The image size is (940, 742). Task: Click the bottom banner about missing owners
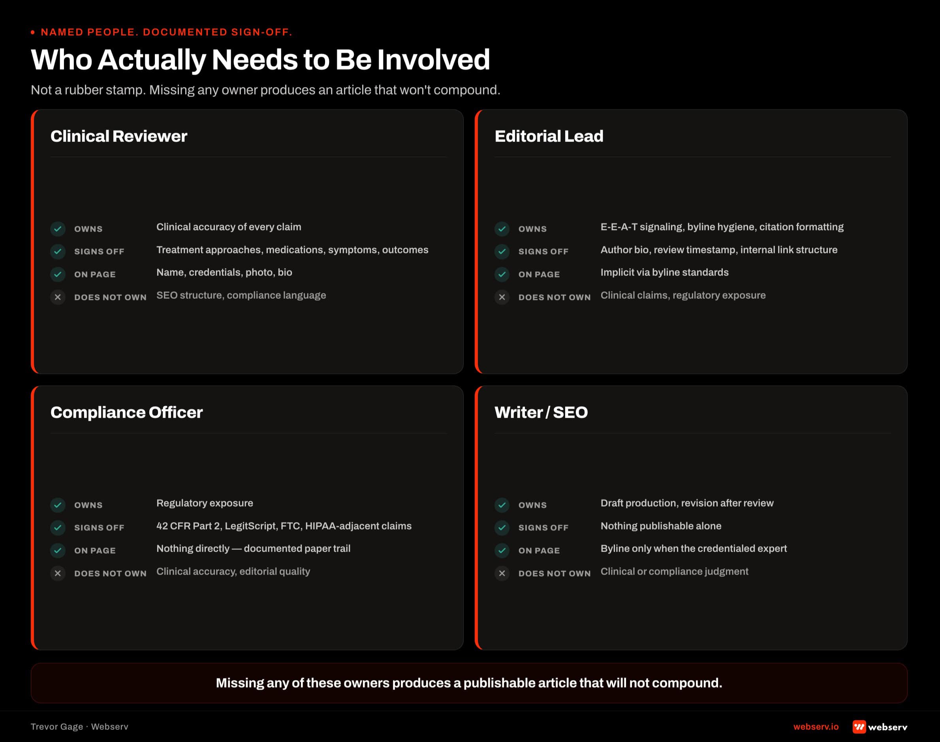point(469,683)
